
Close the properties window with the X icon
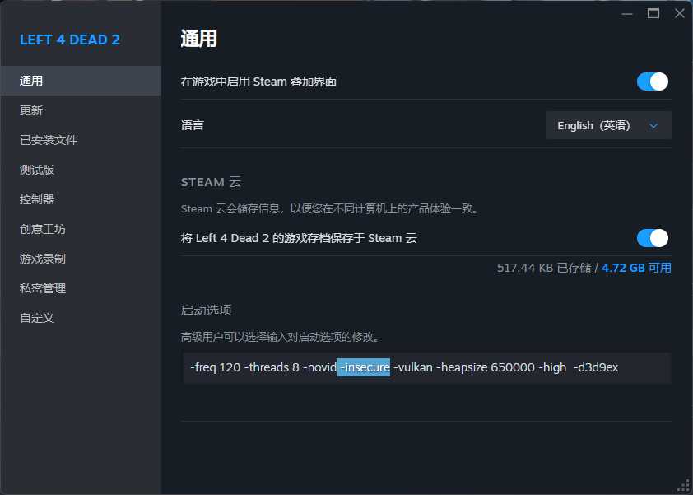click(x=679, y=13)
